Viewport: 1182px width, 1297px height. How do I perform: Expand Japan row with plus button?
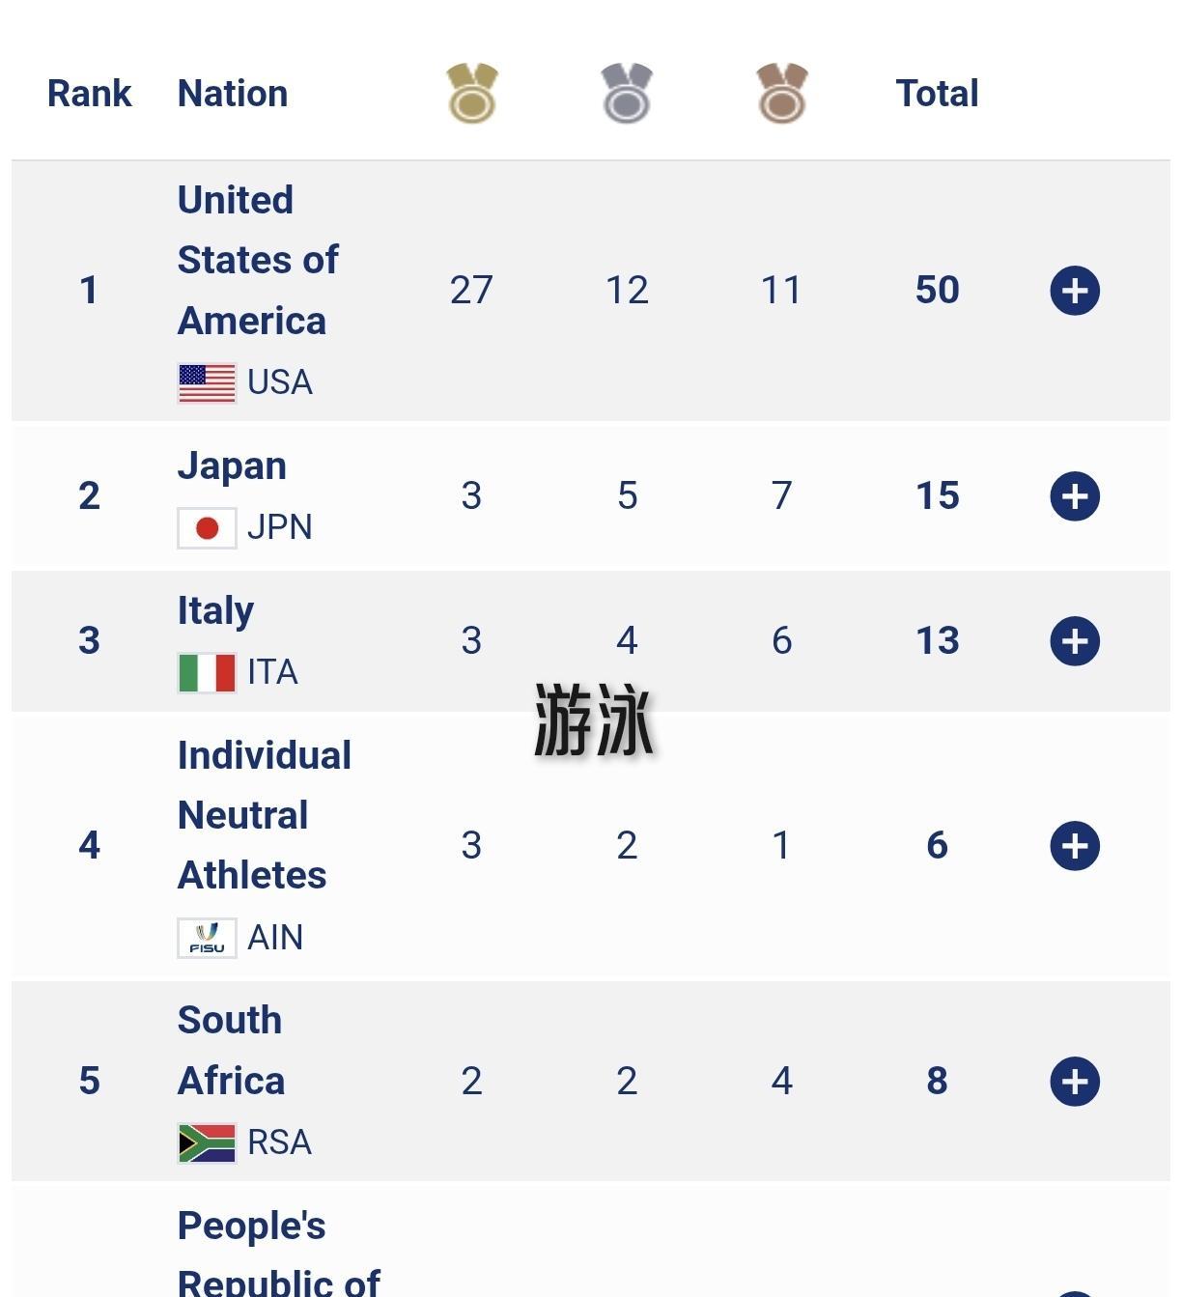click(x=1075, y=496)
